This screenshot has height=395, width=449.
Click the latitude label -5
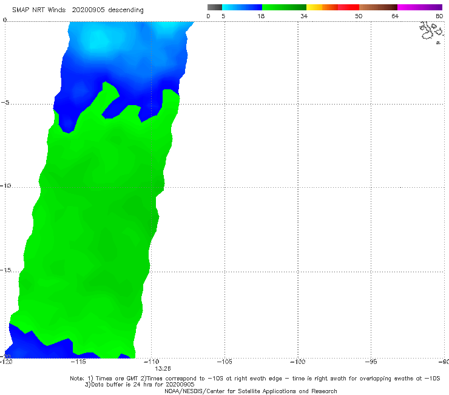click(5, 103)
